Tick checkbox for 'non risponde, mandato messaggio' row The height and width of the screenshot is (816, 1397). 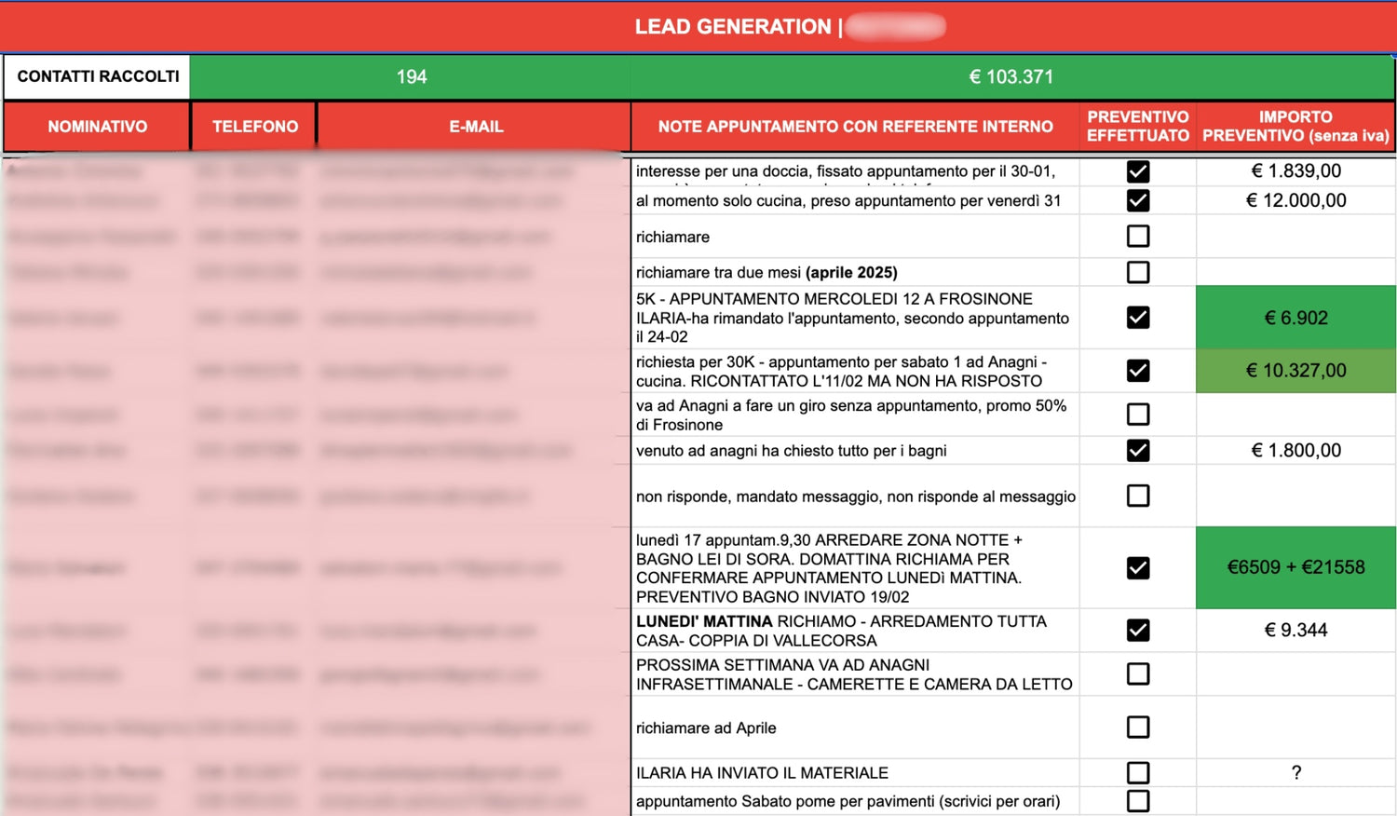tap(1137, 496)
